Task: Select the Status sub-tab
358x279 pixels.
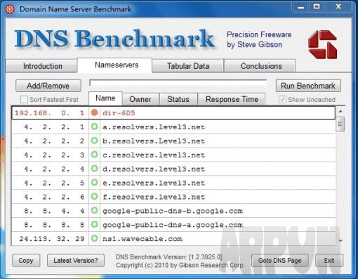Action: (x=178, y=99)
